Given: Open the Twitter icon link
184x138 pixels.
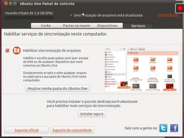Looking at the screenshot, I should tap(163, 128).
